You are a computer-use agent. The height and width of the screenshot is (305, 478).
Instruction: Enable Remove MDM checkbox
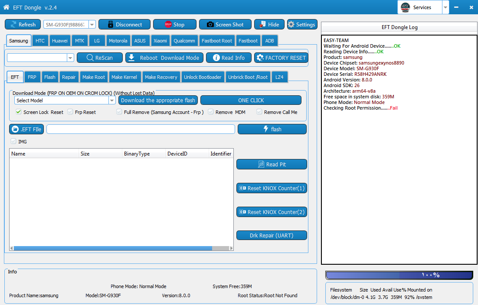click(211, 112)
